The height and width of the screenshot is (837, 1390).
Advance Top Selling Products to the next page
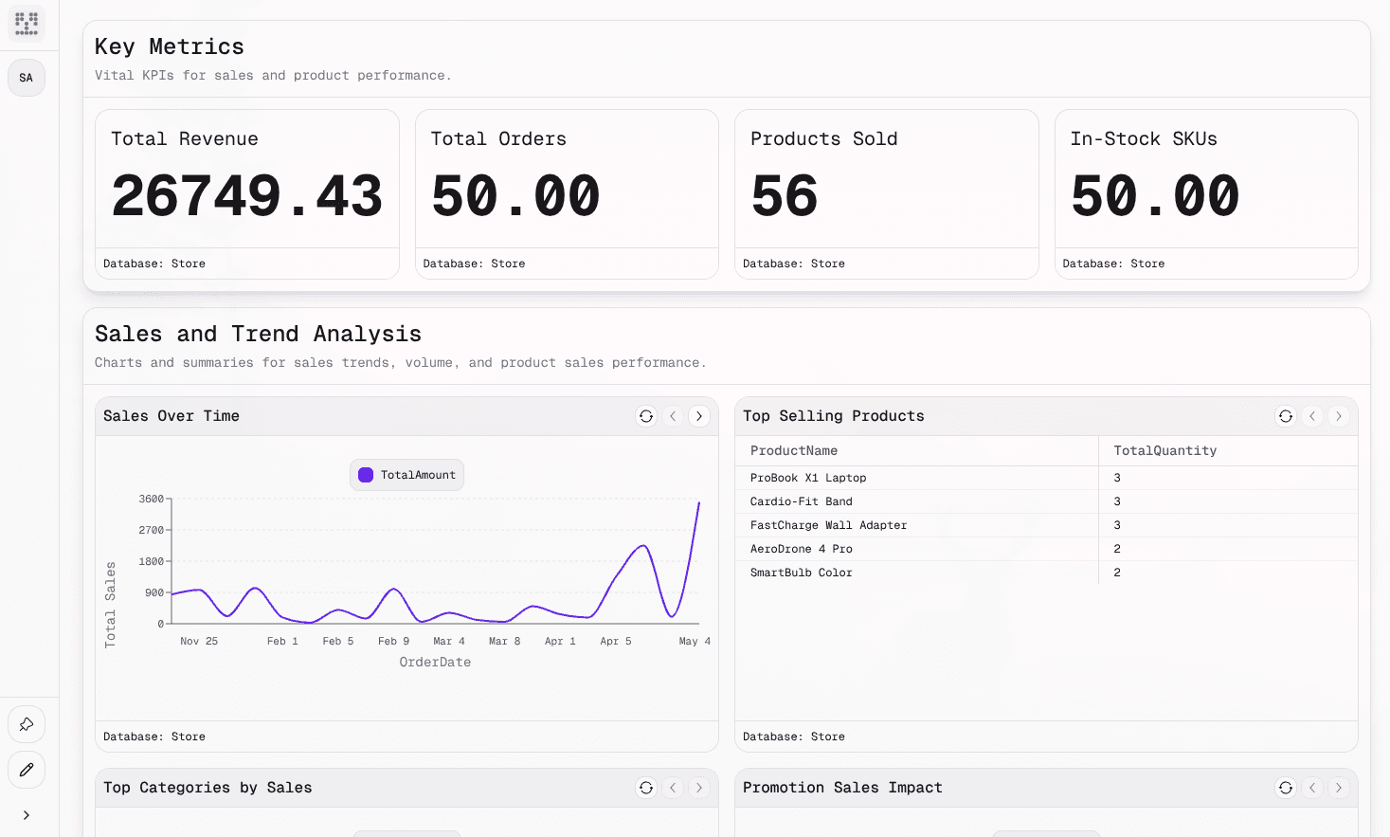[x=1338, y=416]
